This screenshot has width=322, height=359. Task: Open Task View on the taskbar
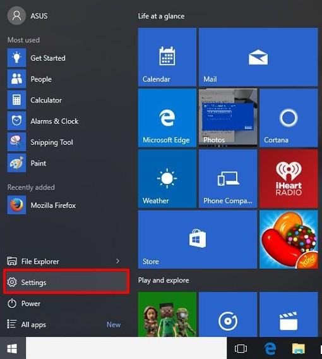[x=241, y=348]
